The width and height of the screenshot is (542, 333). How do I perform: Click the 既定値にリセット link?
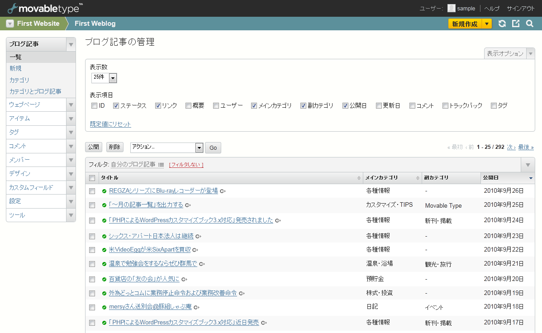tap(110, 124)
